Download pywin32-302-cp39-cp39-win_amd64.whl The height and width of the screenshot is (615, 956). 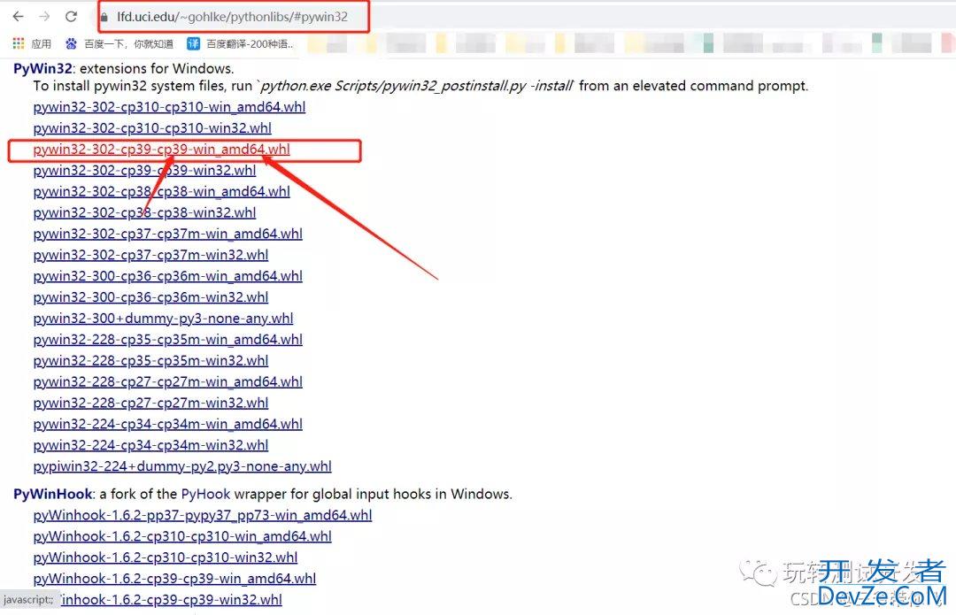(162, 150)
